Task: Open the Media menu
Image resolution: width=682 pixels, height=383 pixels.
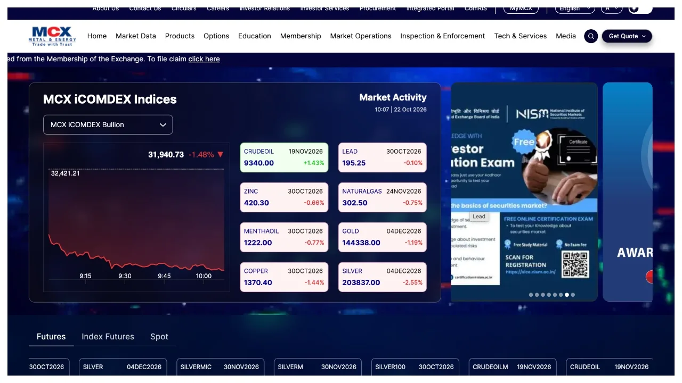Action: tap(566, 36)
